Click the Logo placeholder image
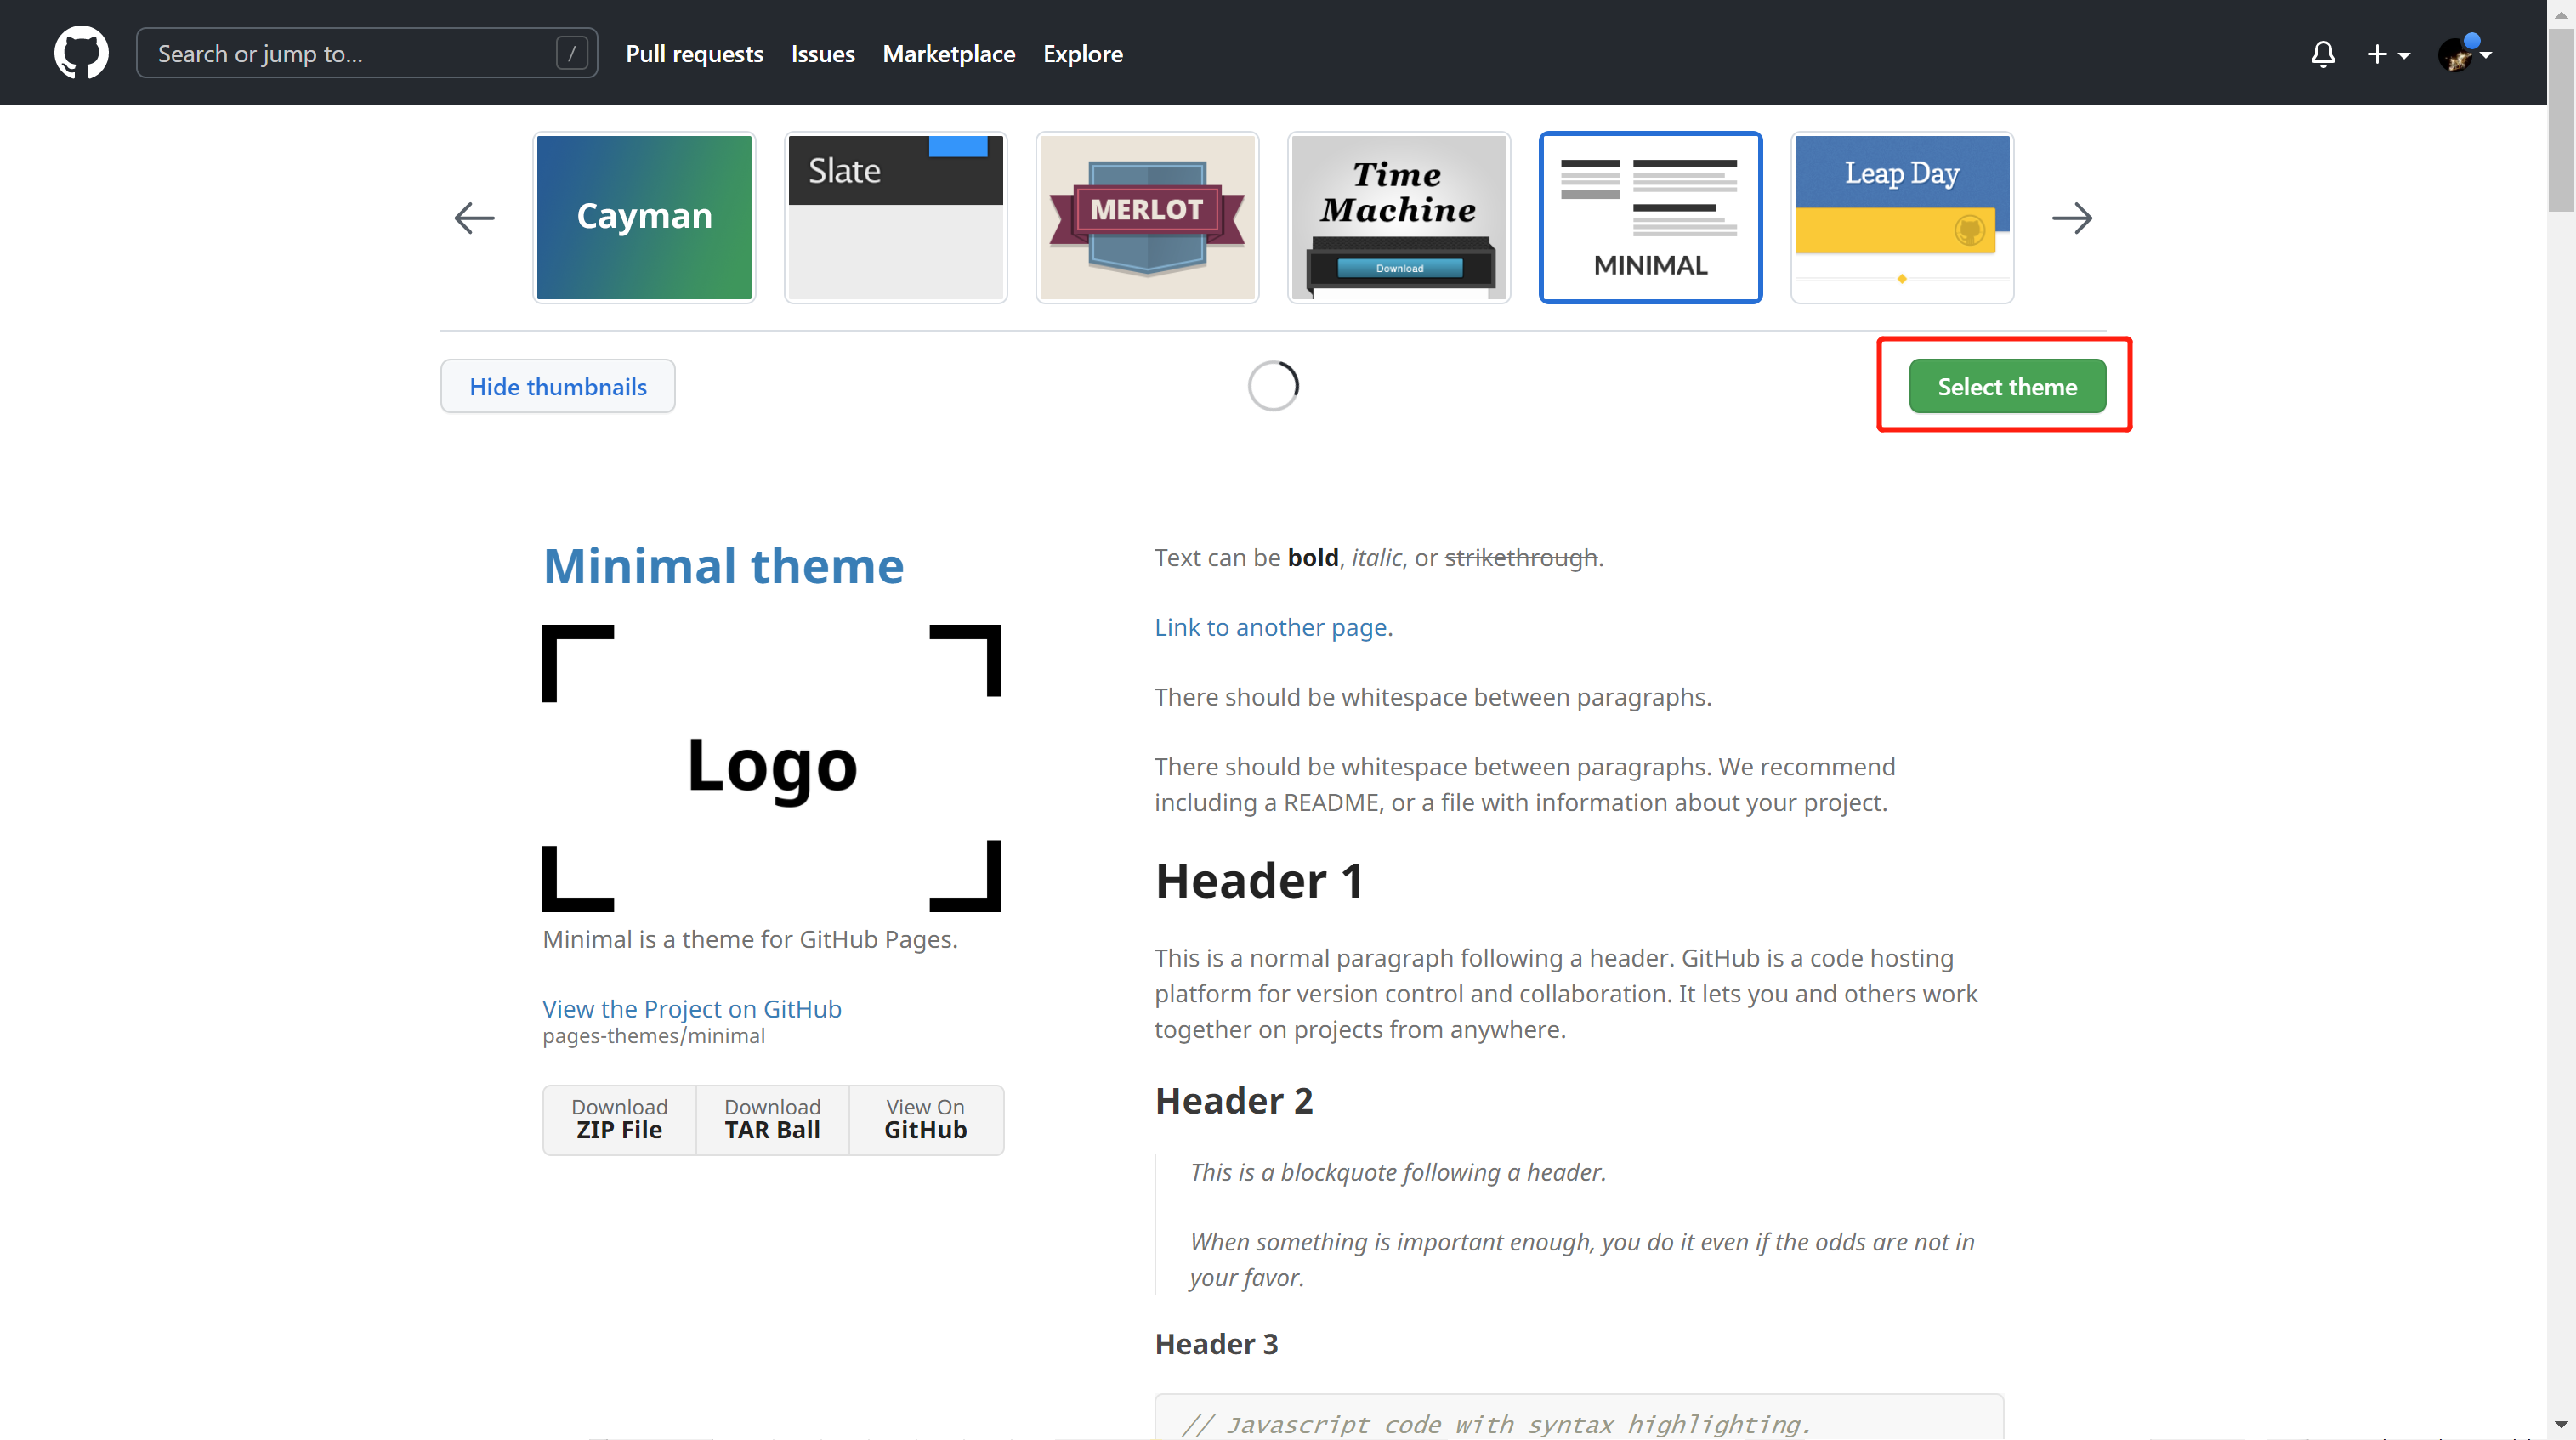Viewport: 2576px width, 1440px height. (x=771, y=768)
